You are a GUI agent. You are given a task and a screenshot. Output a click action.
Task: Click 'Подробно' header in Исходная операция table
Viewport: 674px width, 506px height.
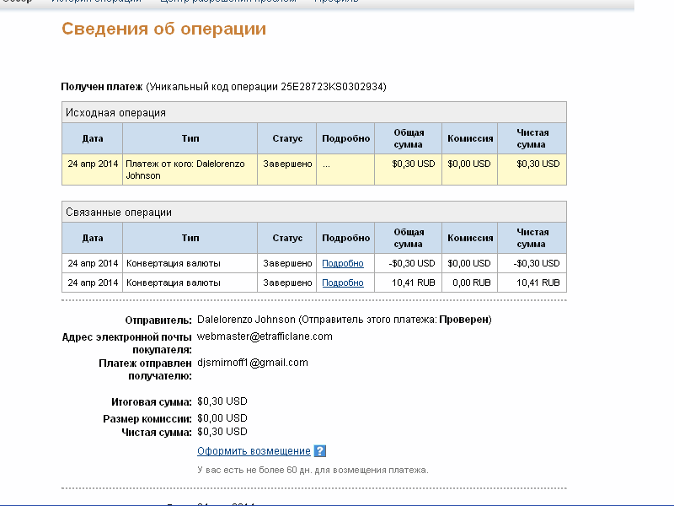[x=345, y=138]
